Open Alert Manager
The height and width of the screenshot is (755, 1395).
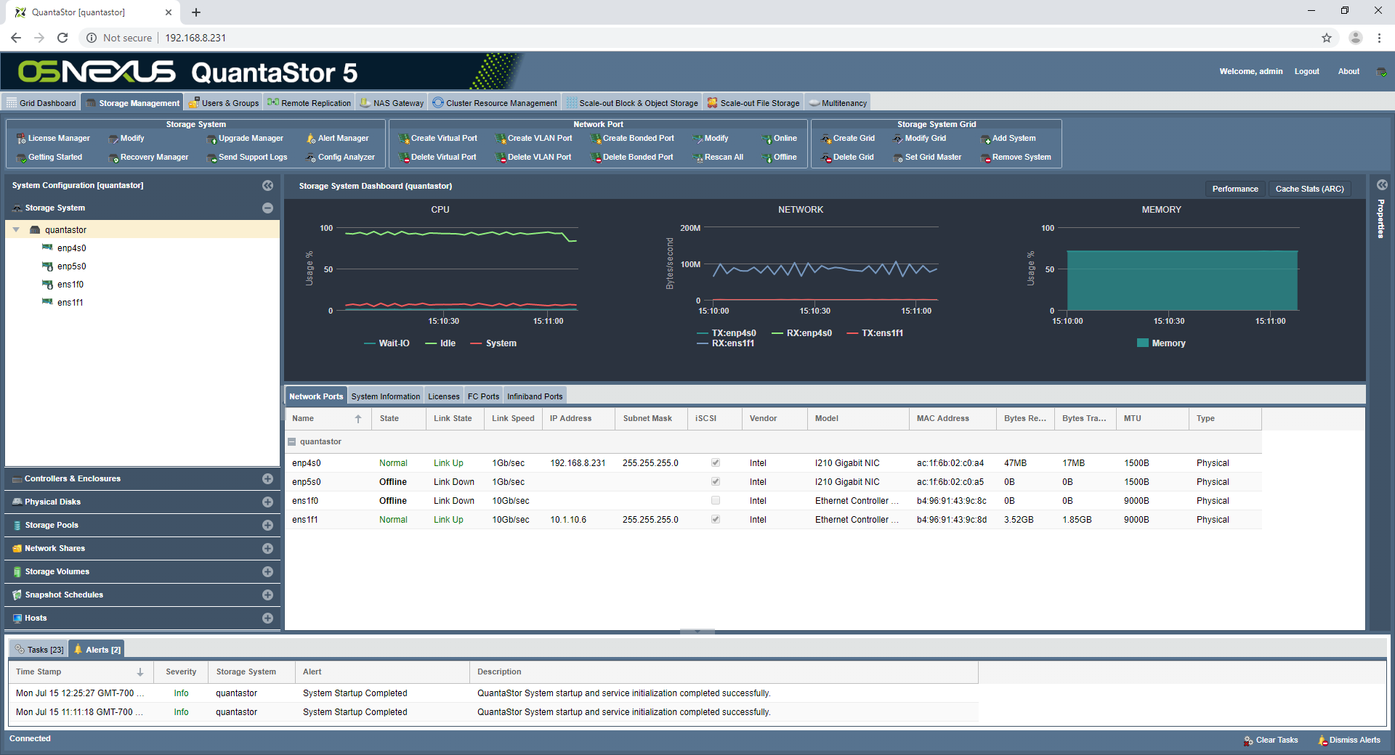(337, 138)
